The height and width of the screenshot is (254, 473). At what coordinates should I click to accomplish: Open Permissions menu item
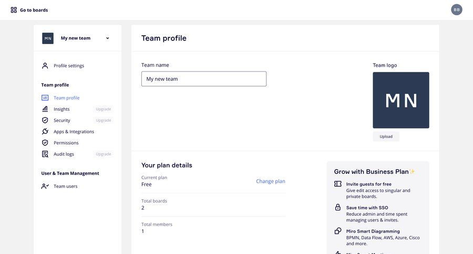point(66,143)
